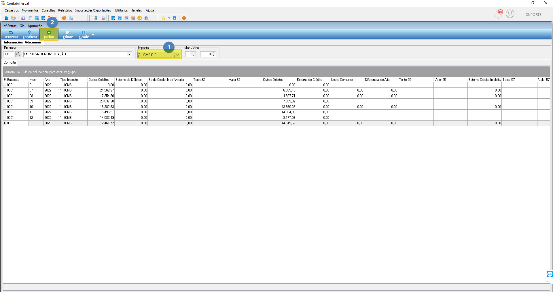Viewport: 553px width, 292px height.
Task: Click the Uso e Consumo column header
Action: (347, 80)
